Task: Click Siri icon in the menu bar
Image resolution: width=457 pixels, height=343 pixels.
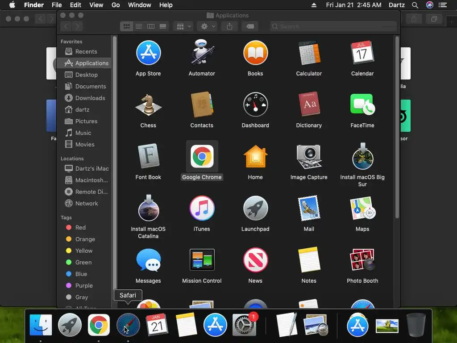Action: (430, 5)
